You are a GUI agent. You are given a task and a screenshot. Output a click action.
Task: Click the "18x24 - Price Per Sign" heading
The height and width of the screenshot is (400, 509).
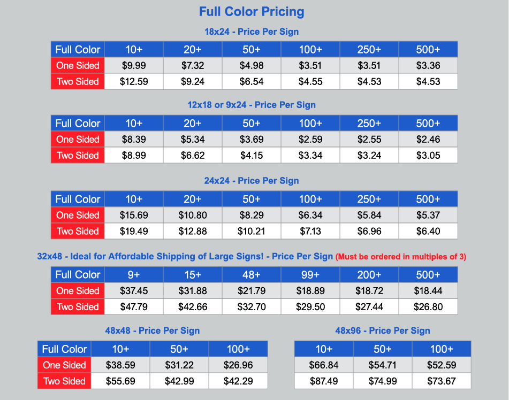click(x=252, y=32)
